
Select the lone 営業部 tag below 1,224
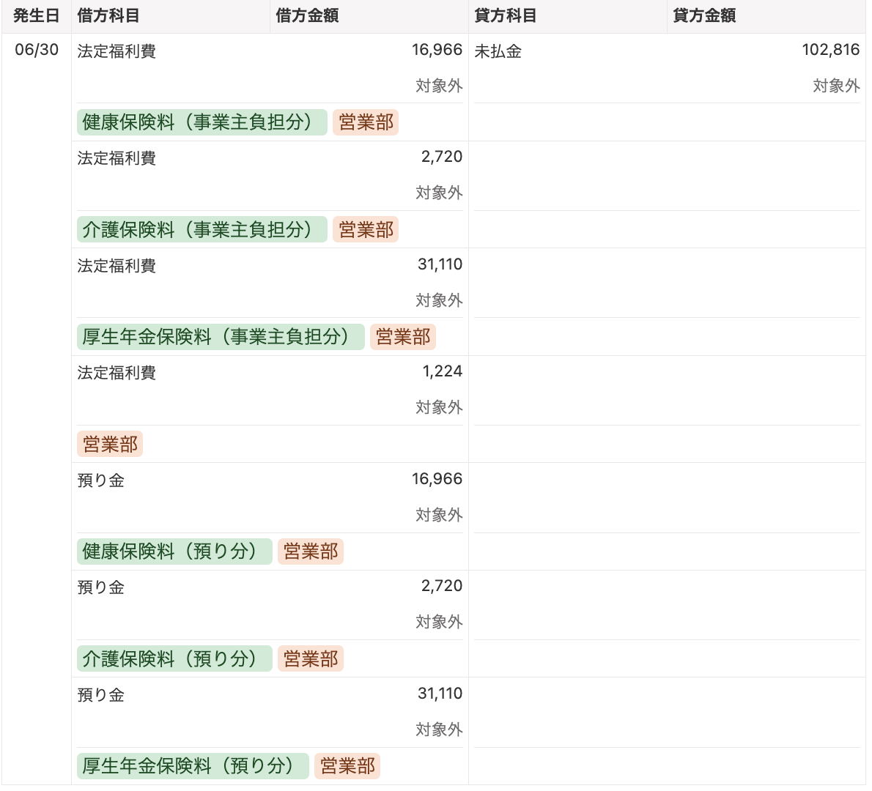[x=110, y=444]
